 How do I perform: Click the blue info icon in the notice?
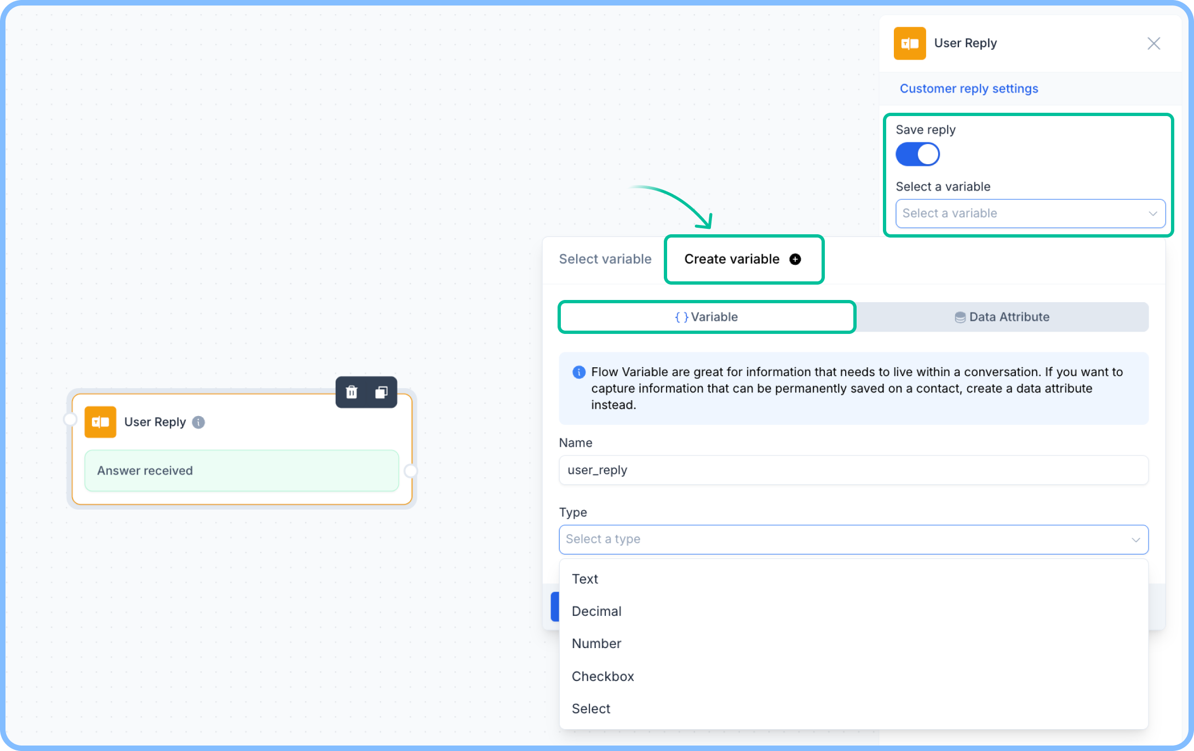(x=578, y=372)
